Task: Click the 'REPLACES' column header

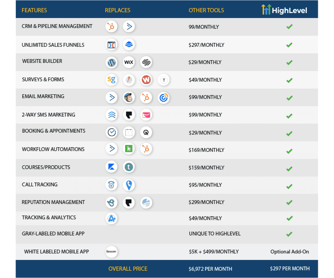Action: click(117, 10)
